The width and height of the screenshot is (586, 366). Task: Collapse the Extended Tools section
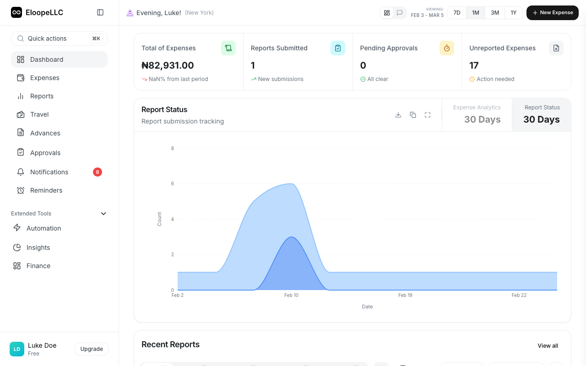103,213
